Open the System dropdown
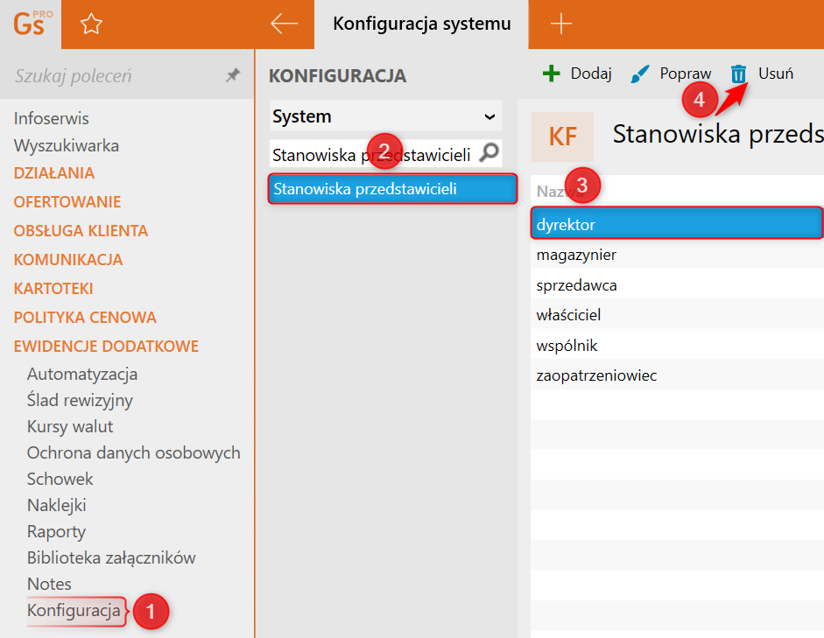This screenshot has width=824, height=638. [385, 116]
